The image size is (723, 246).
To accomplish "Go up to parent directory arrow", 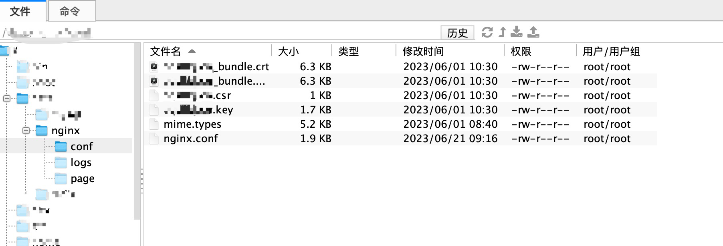I will pos(502,32).
